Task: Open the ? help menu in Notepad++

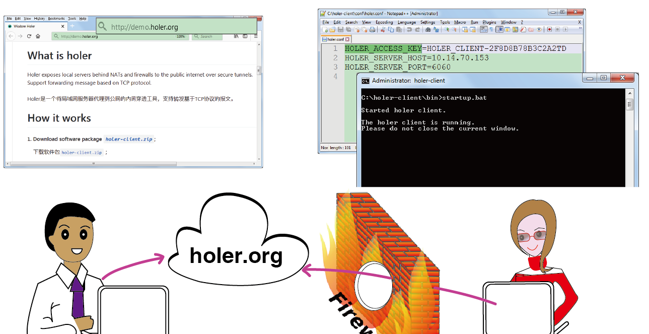Action: tap(522, 22)
